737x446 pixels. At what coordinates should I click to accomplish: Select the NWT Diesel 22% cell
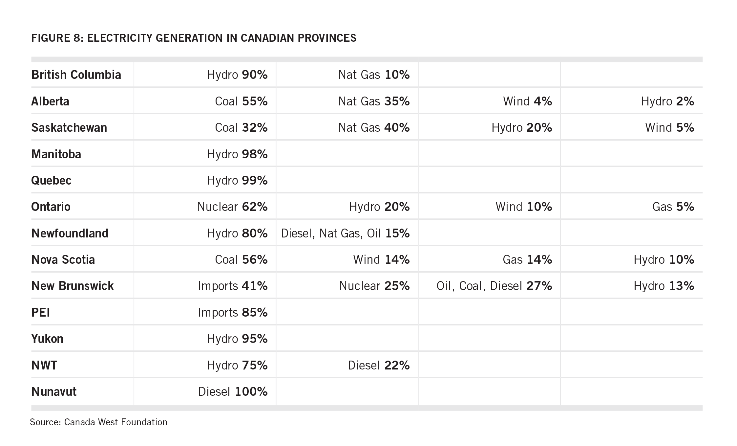[x=379, y=365]
